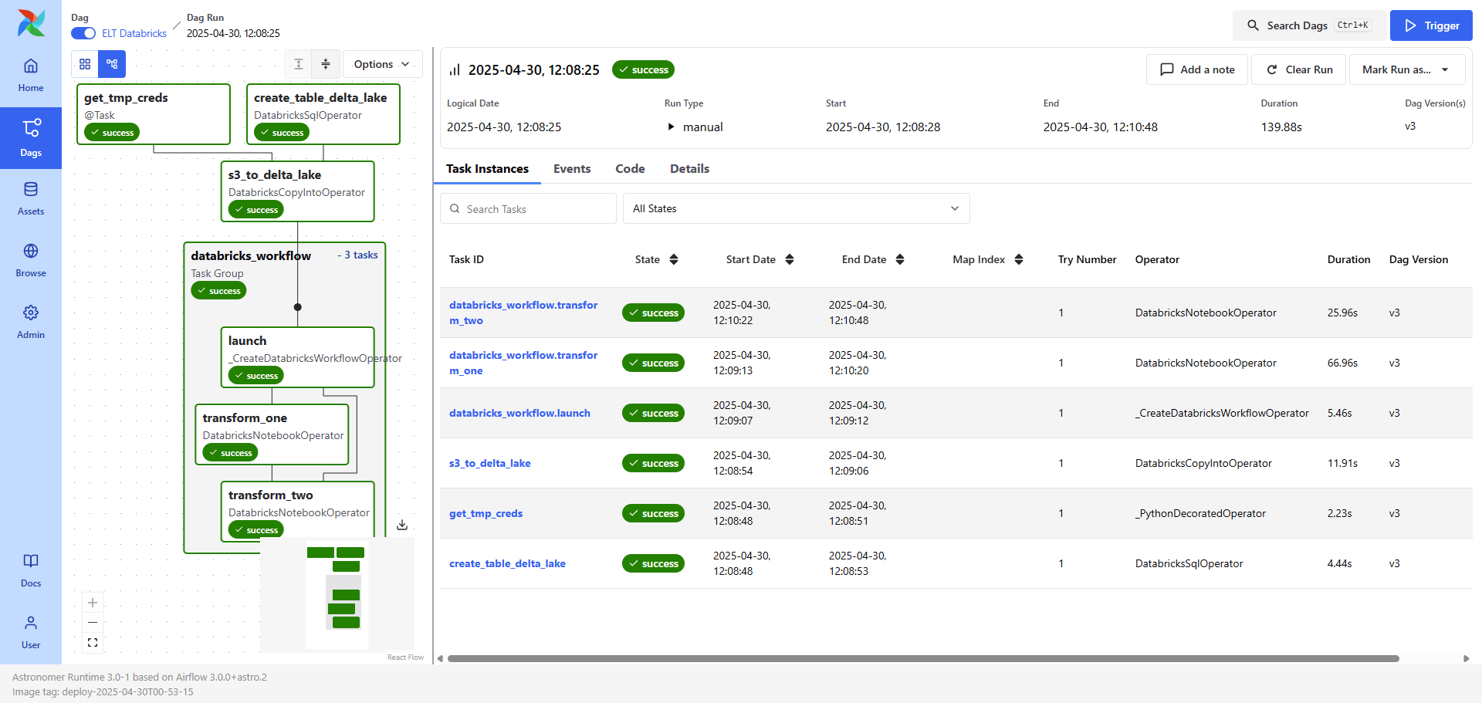Sort task instances by End Date

pyautogui.click(x=900, y=259)
